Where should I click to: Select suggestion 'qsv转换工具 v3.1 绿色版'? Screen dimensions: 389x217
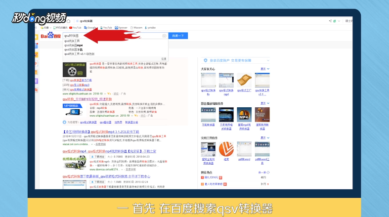[x=79, y=54]
